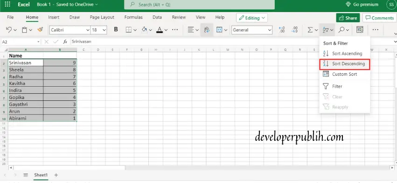This screenshot has height=183, width=397.
Task: Select the Name header cell
Action: [x=26, y=56]
